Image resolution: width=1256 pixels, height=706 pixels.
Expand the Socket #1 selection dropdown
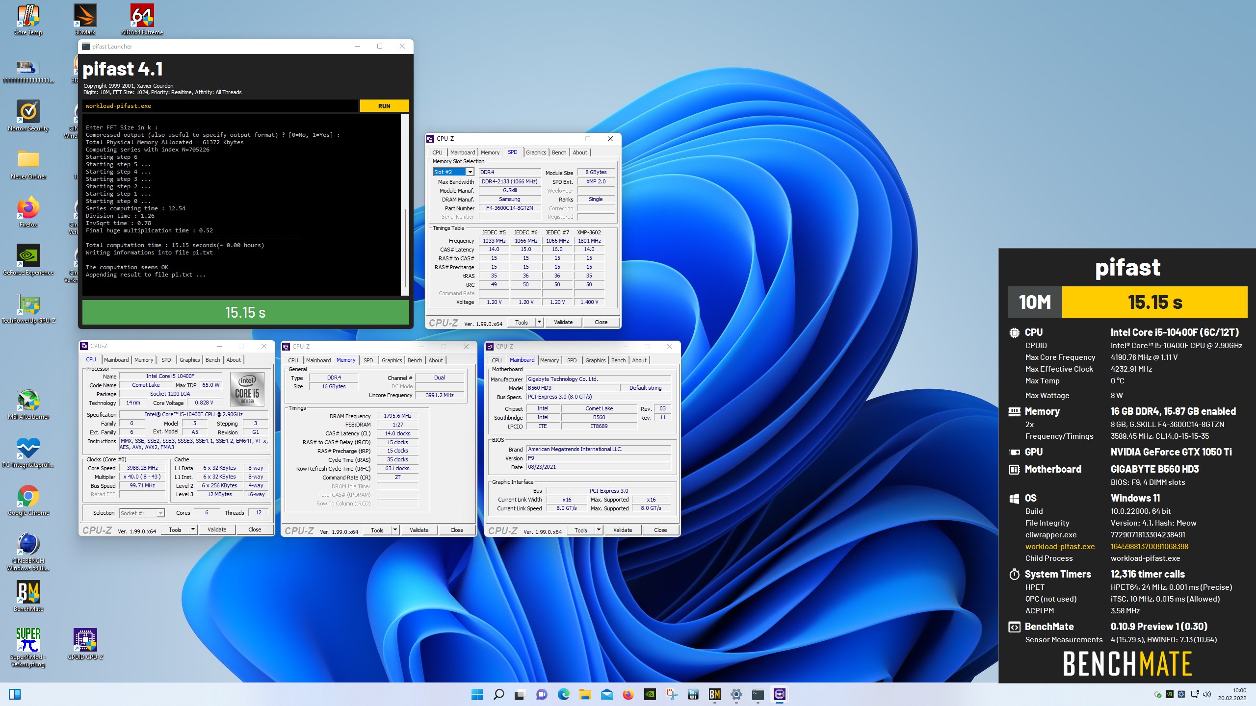(x=160, y=513)
